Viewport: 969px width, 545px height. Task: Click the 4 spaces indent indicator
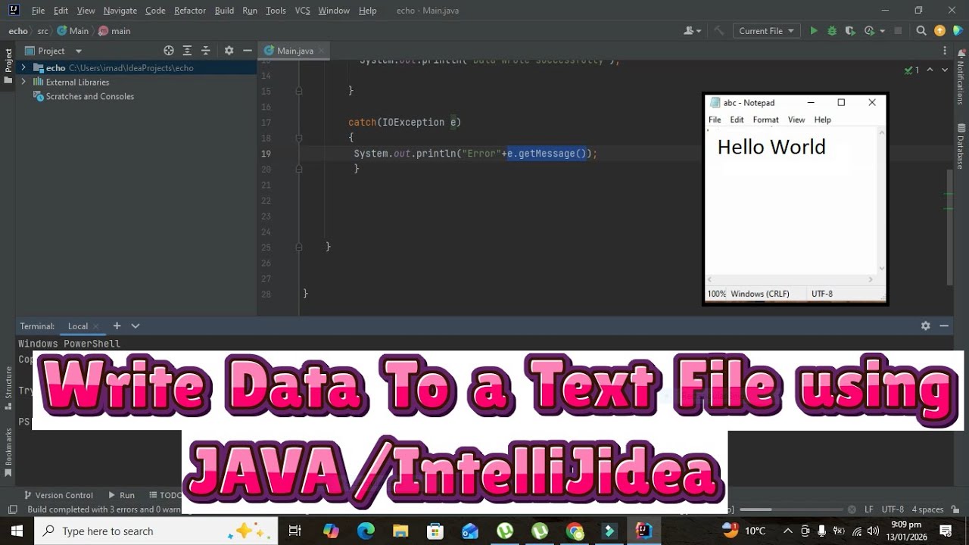(927, 509)
